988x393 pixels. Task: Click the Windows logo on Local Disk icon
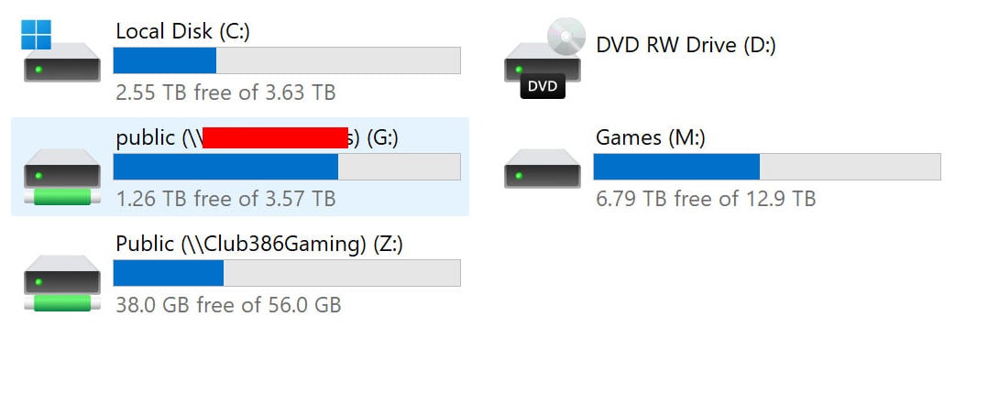click(x=37, y=35)
